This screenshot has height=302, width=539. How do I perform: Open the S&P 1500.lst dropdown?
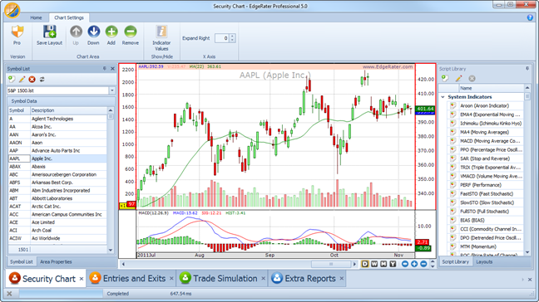click(x=112, y=90)
